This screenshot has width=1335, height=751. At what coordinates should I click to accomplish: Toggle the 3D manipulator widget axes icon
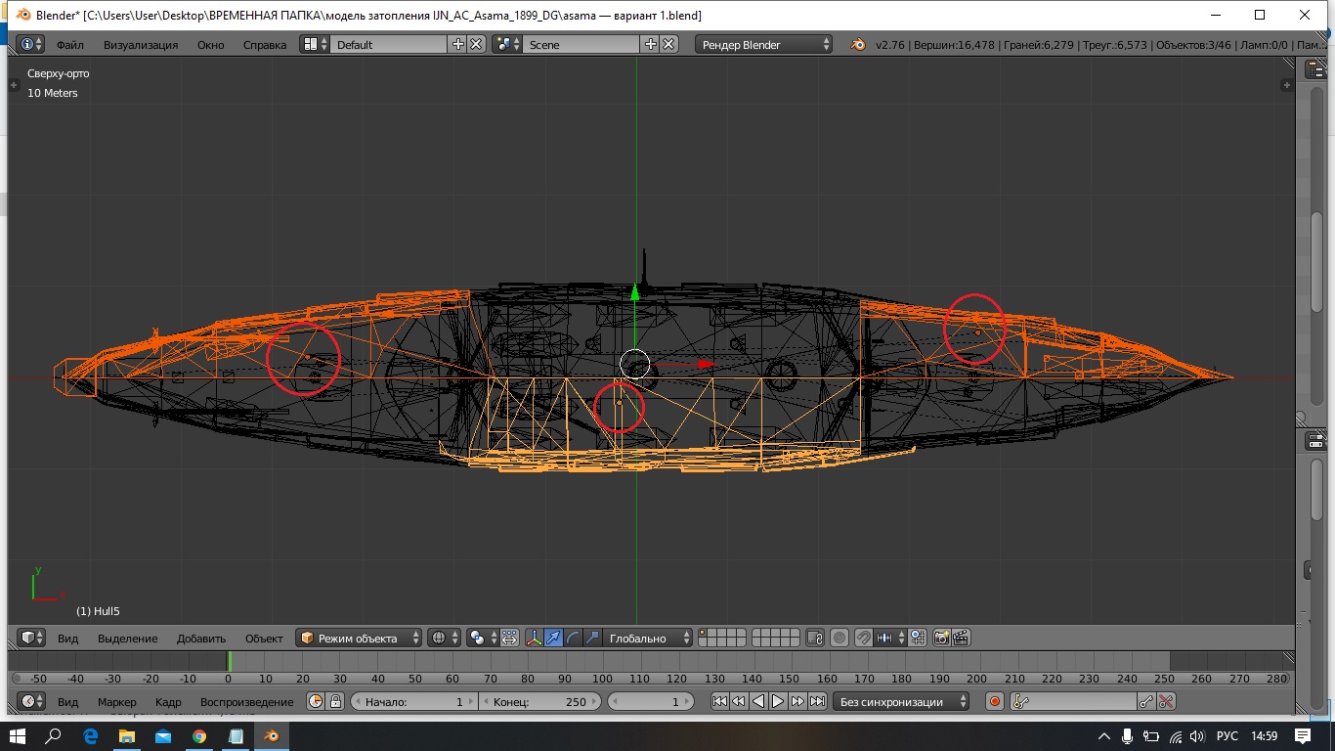pos(535,638)
